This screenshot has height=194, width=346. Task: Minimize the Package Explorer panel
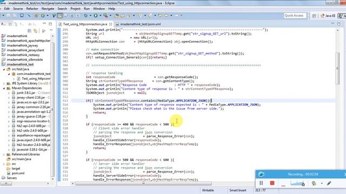click(x=44, y=23)
